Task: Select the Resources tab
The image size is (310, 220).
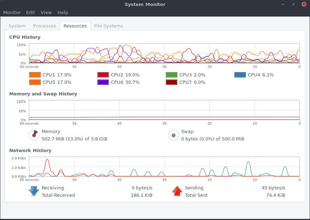Action: (75, 26)
